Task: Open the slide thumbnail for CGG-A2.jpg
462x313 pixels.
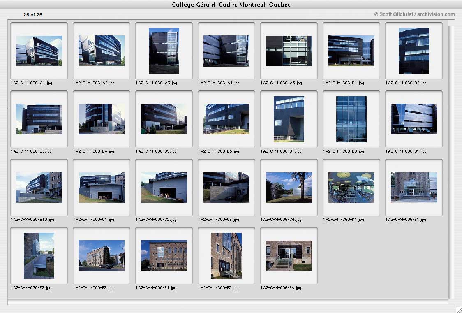Action: pyautogui.click(x=102, y=51)
